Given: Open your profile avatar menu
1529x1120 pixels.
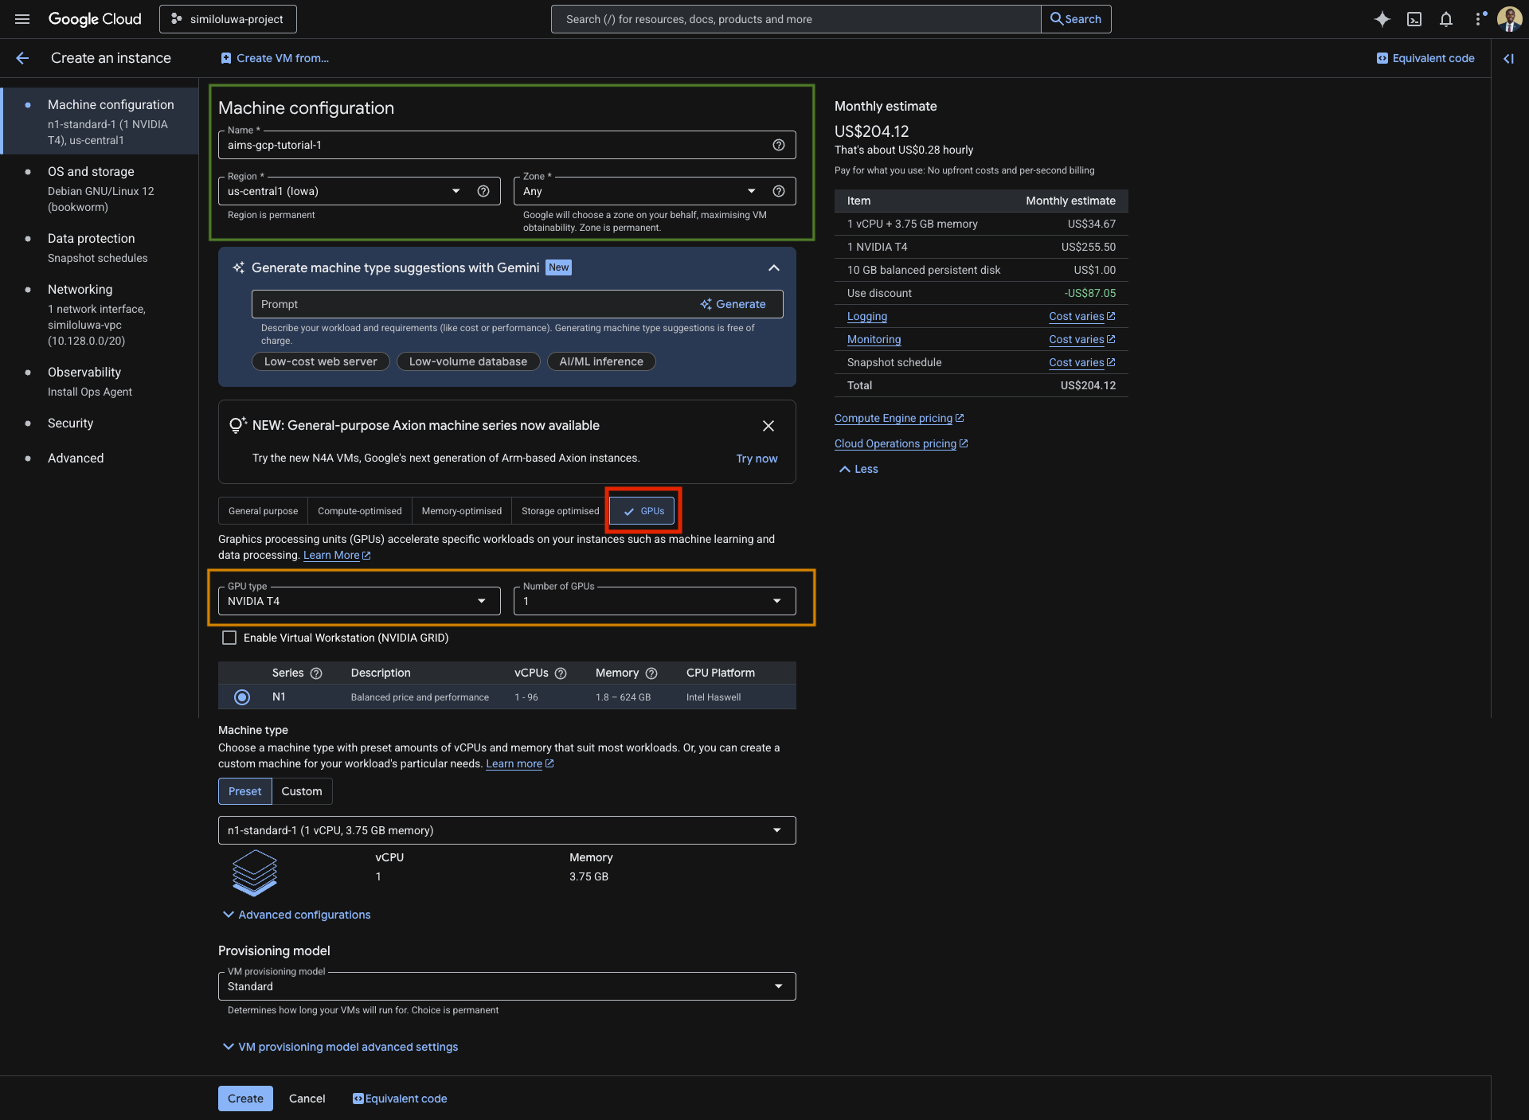Looking at the screenshot, I should [x=1508, y=18].
